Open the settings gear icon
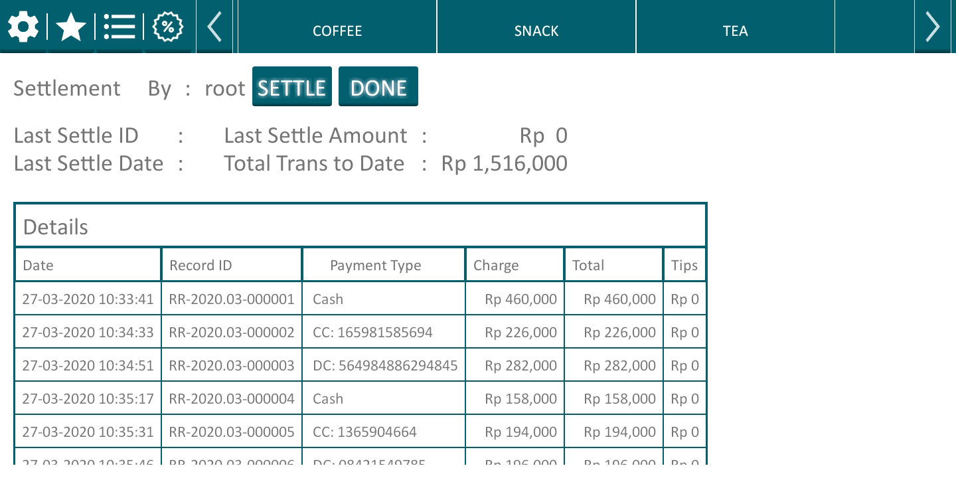 click(23, 28)
